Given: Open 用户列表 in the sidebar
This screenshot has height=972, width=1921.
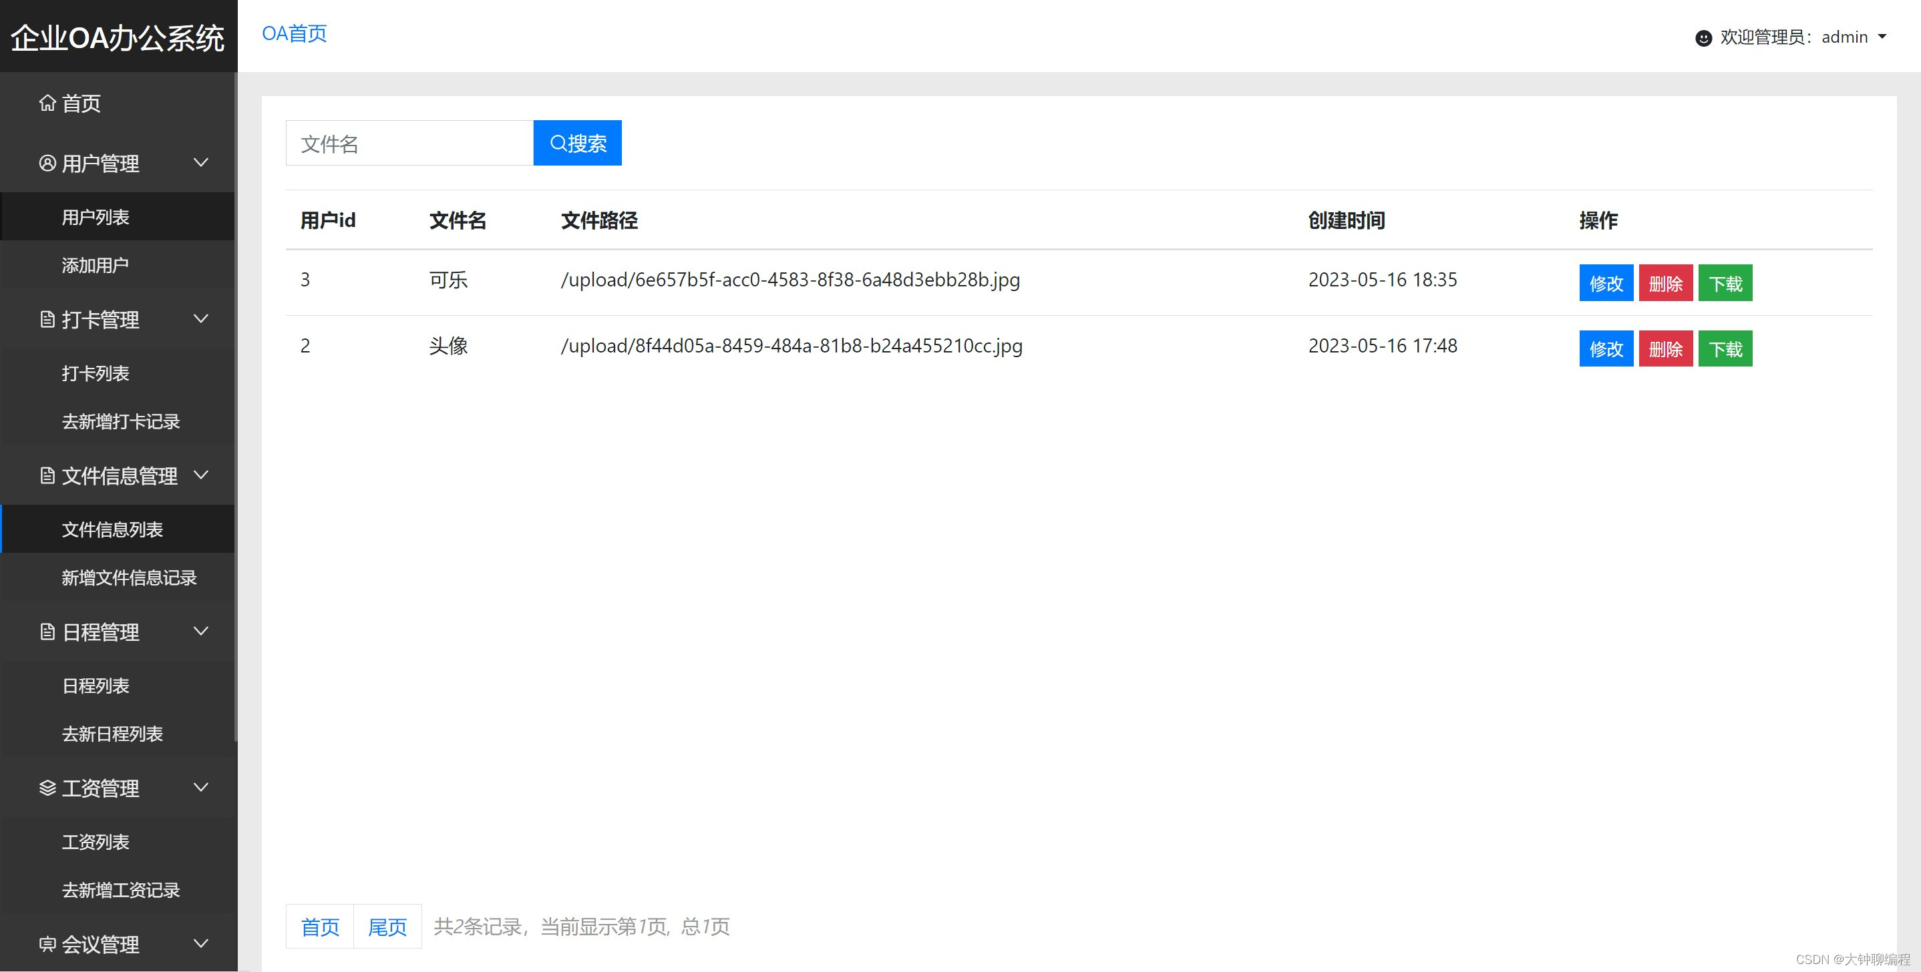Looking at the screenshot, I should (95, 216).
